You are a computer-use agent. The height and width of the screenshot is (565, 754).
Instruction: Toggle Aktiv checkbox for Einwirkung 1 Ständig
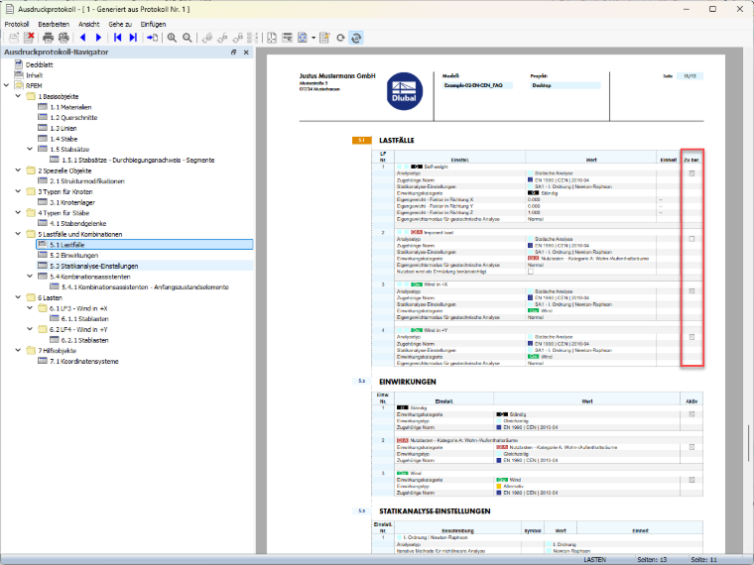691,414
